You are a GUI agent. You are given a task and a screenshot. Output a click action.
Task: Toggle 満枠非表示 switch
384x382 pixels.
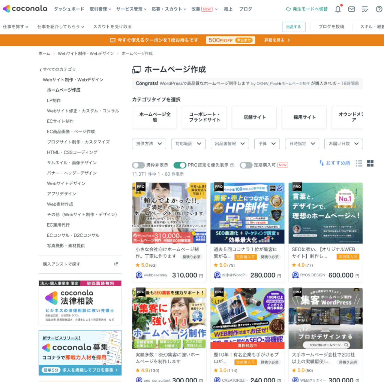[x=138, y=165]
